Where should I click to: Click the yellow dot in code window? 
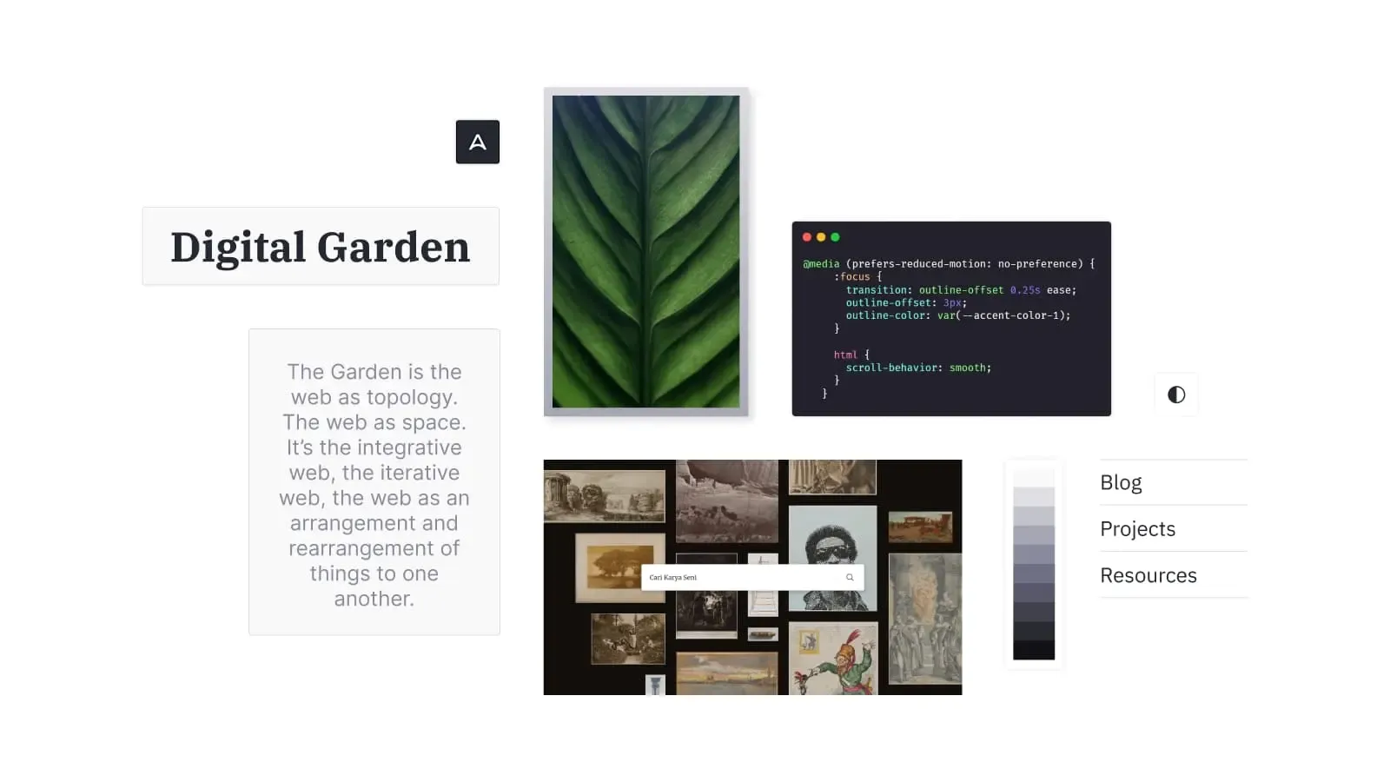pyautogui.click(x=821, y=237)
